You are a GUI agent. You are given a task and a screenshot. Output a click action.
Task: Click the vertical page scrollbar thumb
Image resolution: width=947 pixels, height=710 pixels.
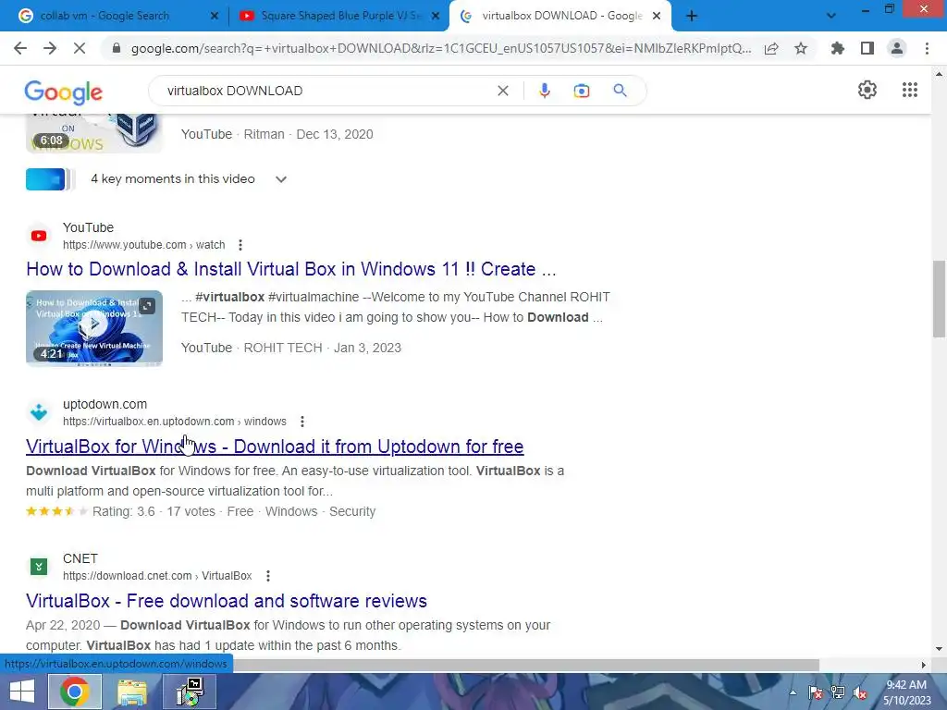[939, 300]
